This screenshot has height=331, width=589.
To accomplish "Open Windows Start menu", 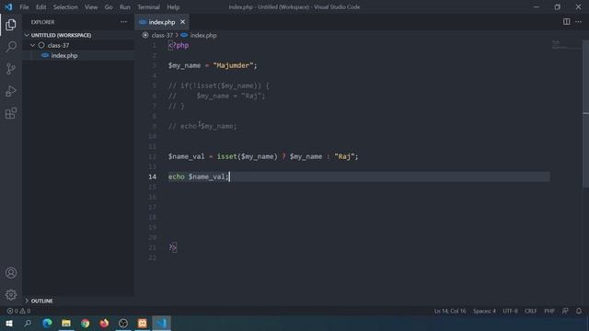I will pos(9,323).
